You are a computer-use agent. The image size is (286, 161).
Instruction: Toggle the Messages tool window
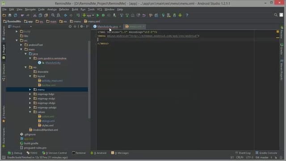(x=120, y=153)
